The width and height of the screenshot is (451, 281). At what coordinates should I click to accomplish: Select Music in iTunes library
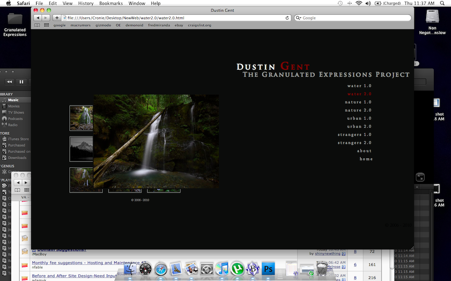pyautogui.click(x=13, y=100)
